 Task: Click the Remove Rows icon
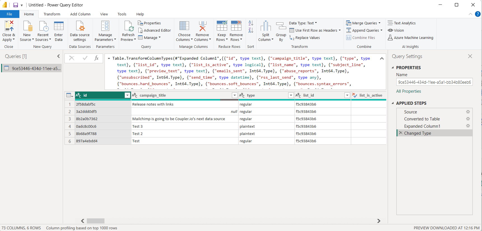(x=236, y=26)
